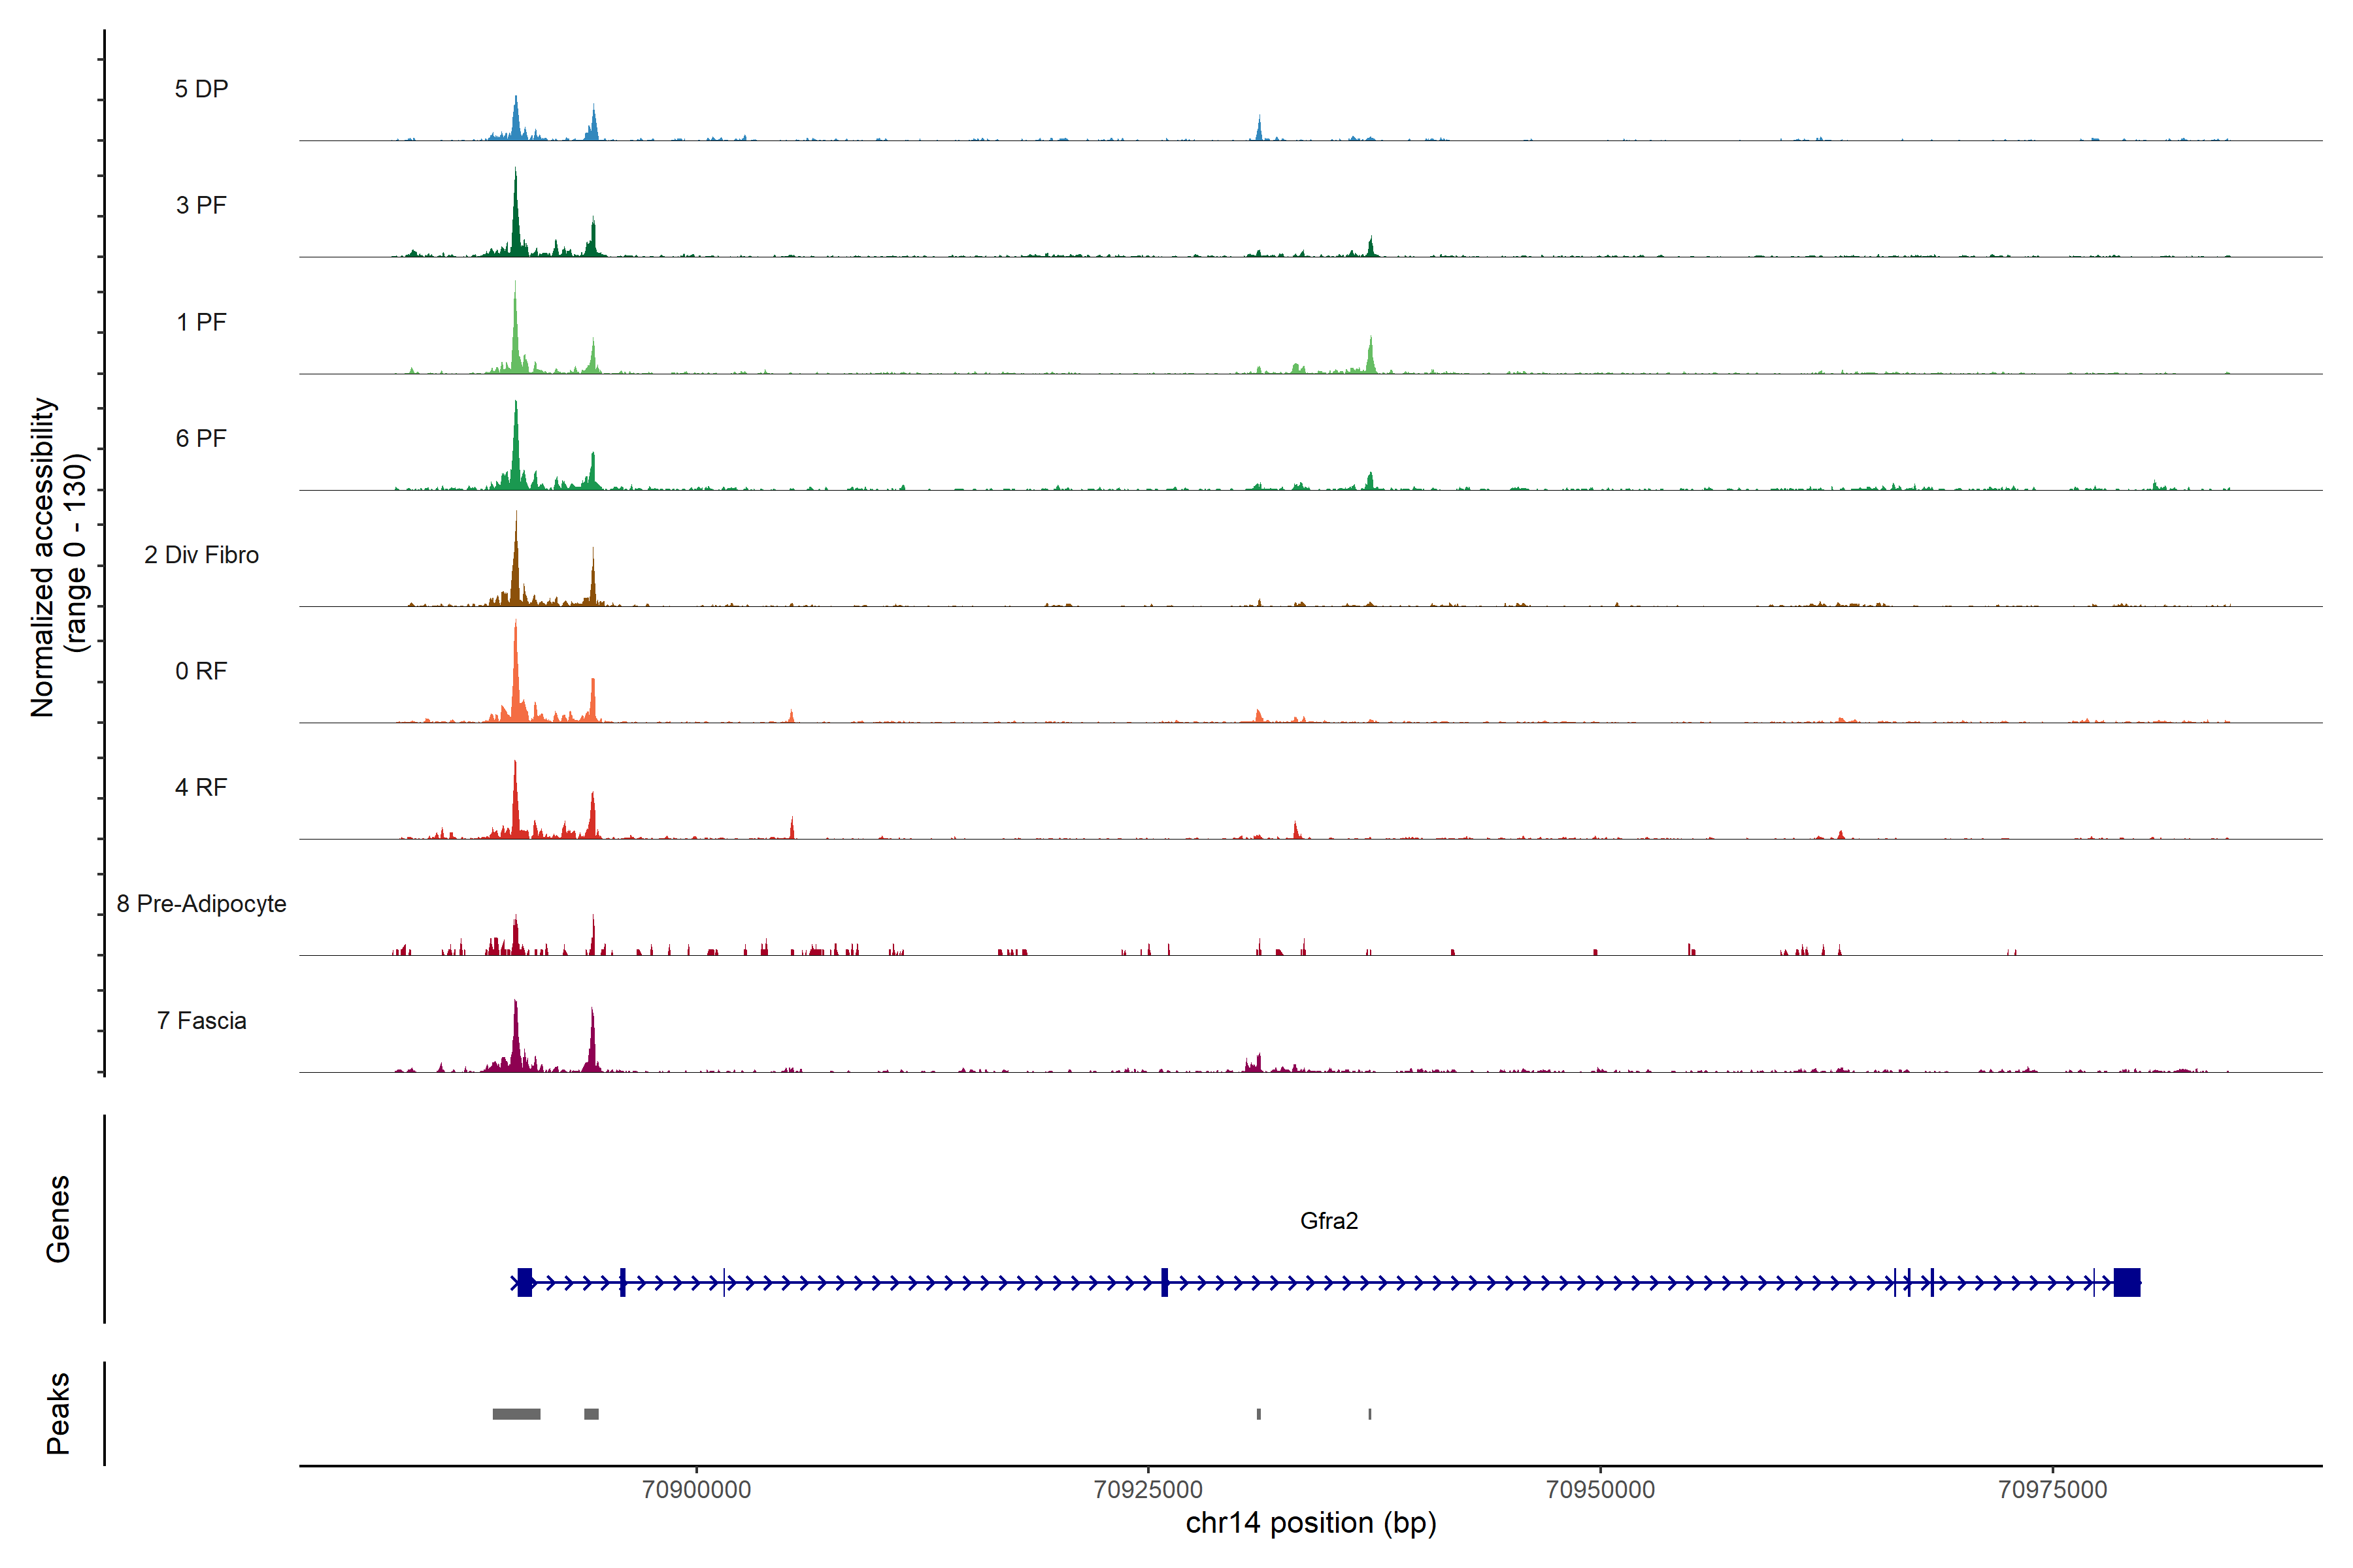The image size is (2353, 1568).
Task: Click the first exon block of Gfra2
Action: click(526, 1282)
